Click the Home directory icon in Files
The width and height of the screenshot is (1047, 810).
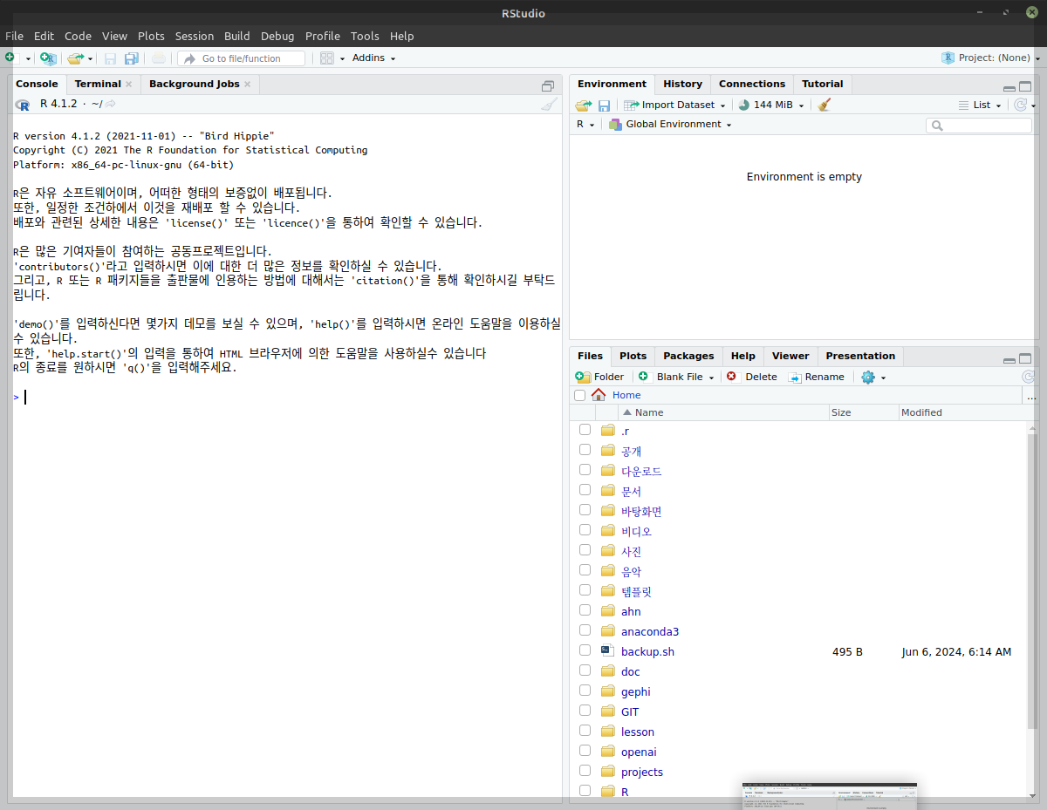(x=599, y=395)
